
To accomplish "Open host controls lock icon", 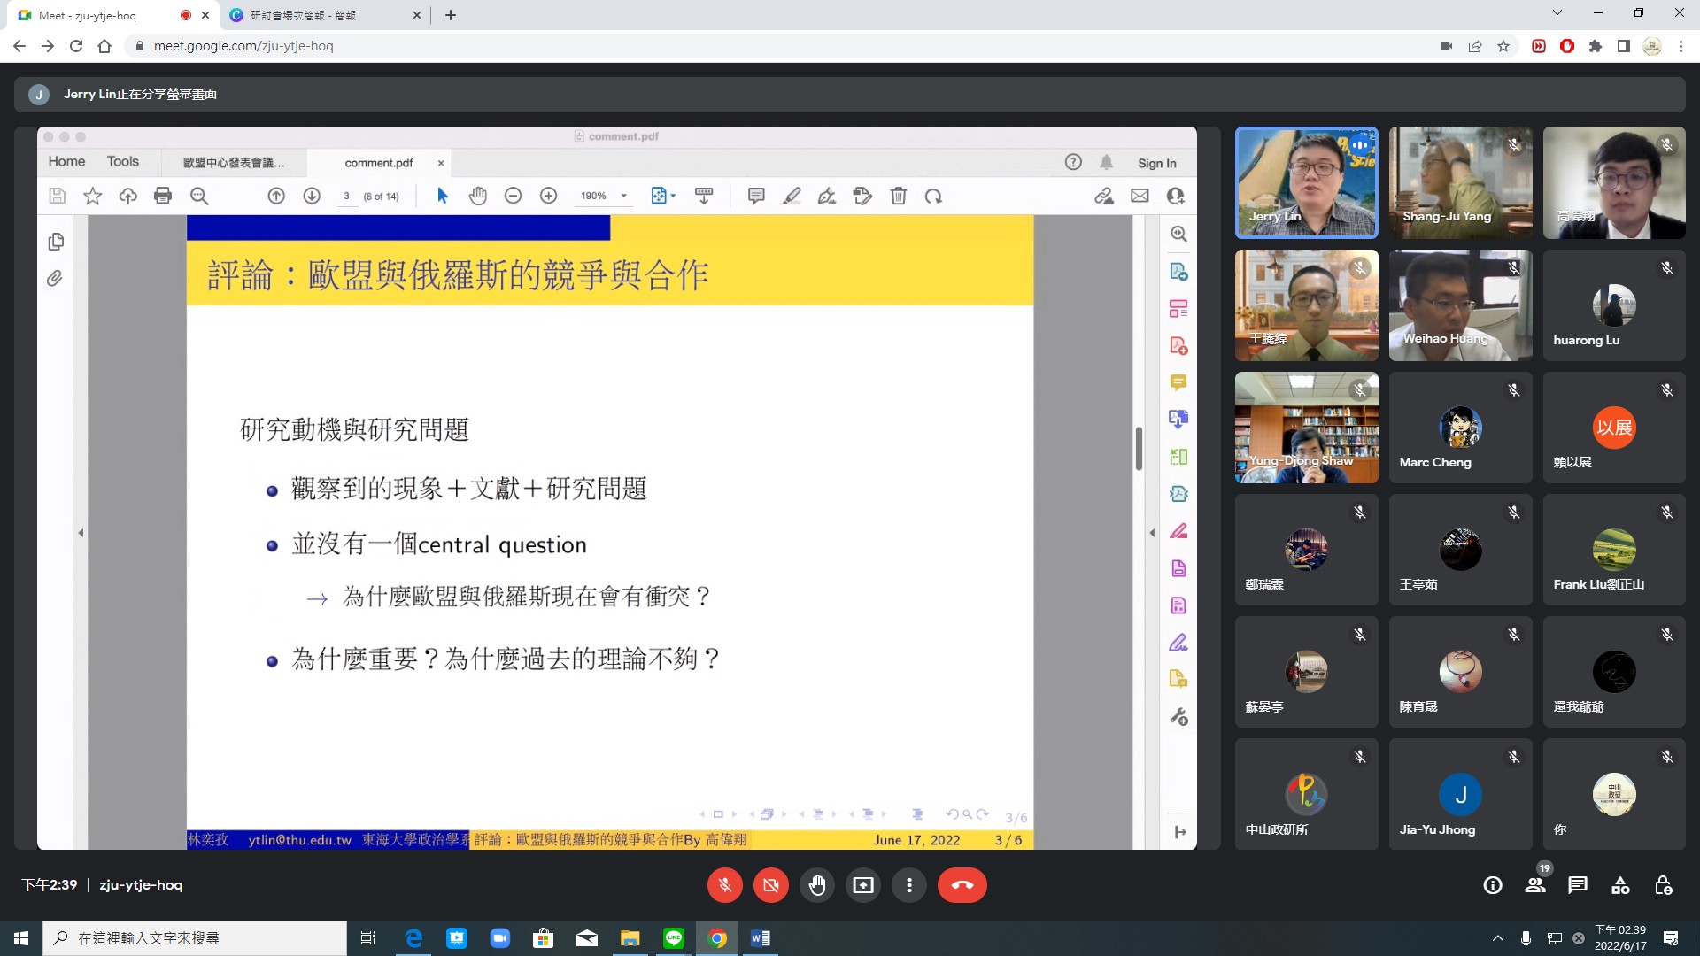I will [1663, 885].
